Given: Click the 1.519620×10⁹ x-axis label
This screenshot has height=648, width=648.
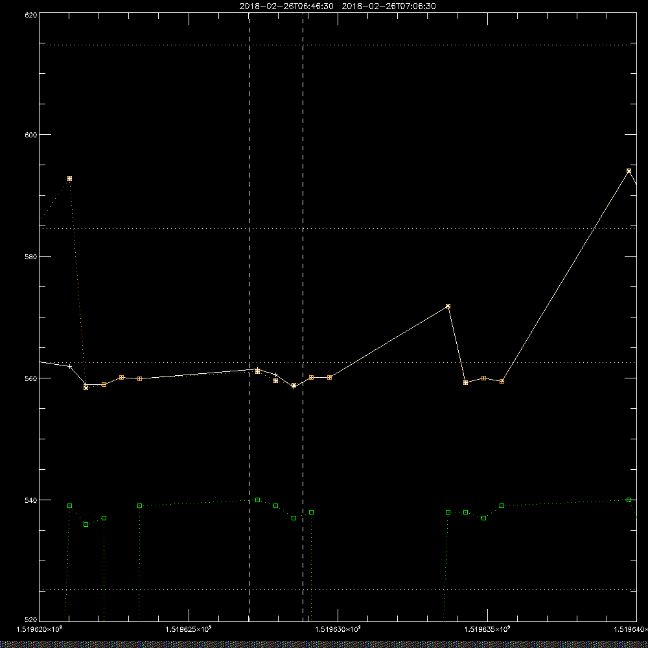Looking at the screenshot, I should [x=40, y=629].
